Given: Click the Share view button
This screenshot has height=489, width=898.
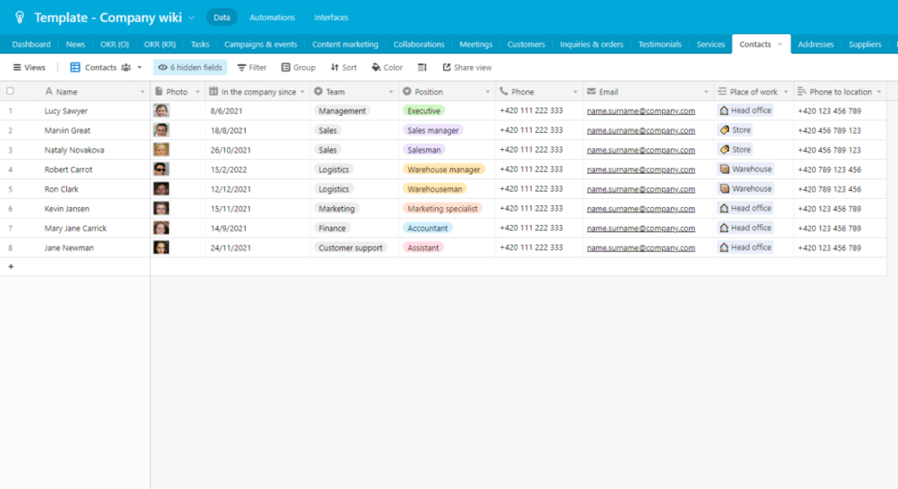Looking at the screenshot, I should 467,68.
